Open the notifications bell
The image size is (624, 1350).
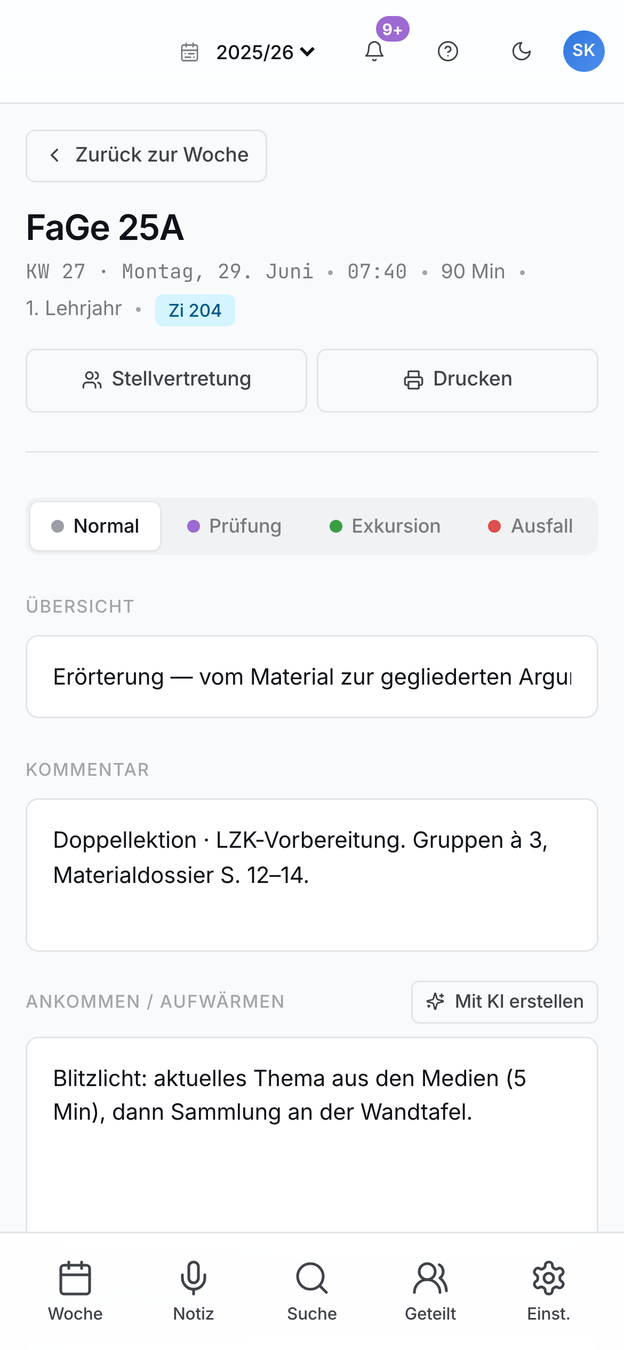pos(374,51)
